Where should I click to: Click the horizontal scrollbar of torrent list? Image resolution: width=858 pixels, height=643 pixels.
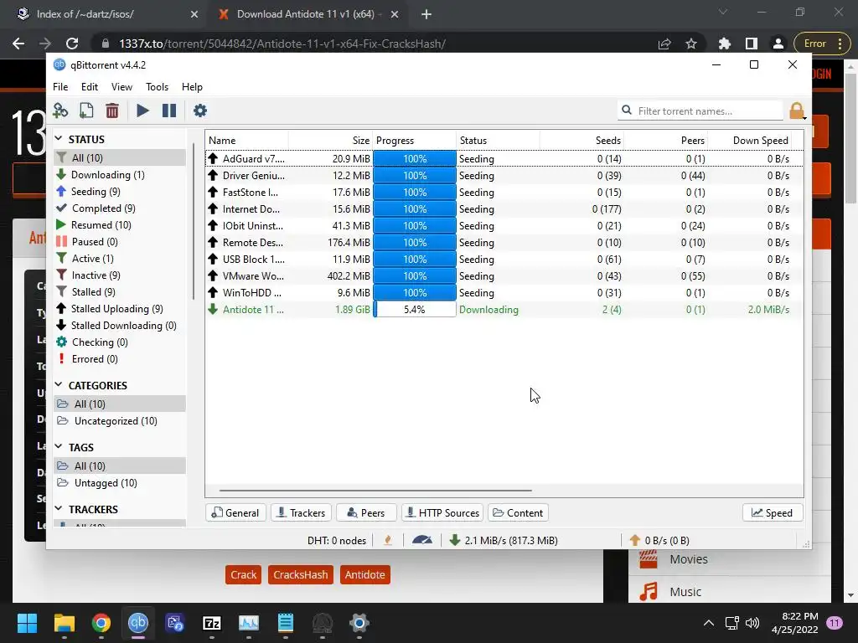click(x=375, y=491)
